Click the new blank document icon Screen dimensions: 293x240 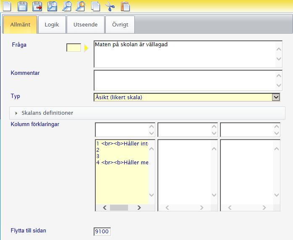click(x=7, y=6)
